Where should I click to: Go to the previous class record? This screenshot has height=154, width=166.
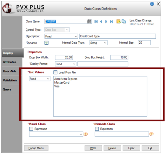pos(101,22)
